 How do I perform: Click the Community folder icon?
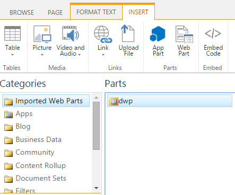8,153
